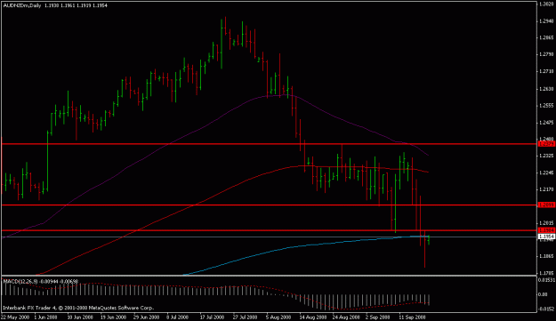Click the 1.2015 price axis value
Viewport: 556px width, 321px height.
tap(546, 223)
